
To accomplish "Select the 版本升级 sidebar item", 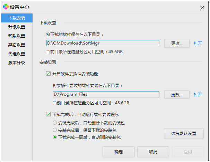I will [17, 63].
